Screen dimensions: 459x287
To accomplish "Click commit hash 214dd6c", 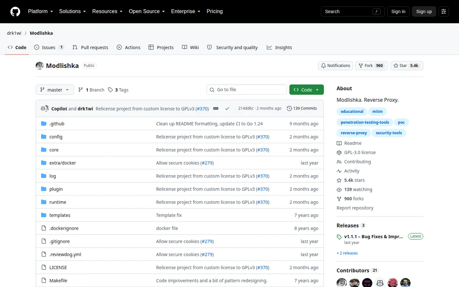I will [246, 108].
